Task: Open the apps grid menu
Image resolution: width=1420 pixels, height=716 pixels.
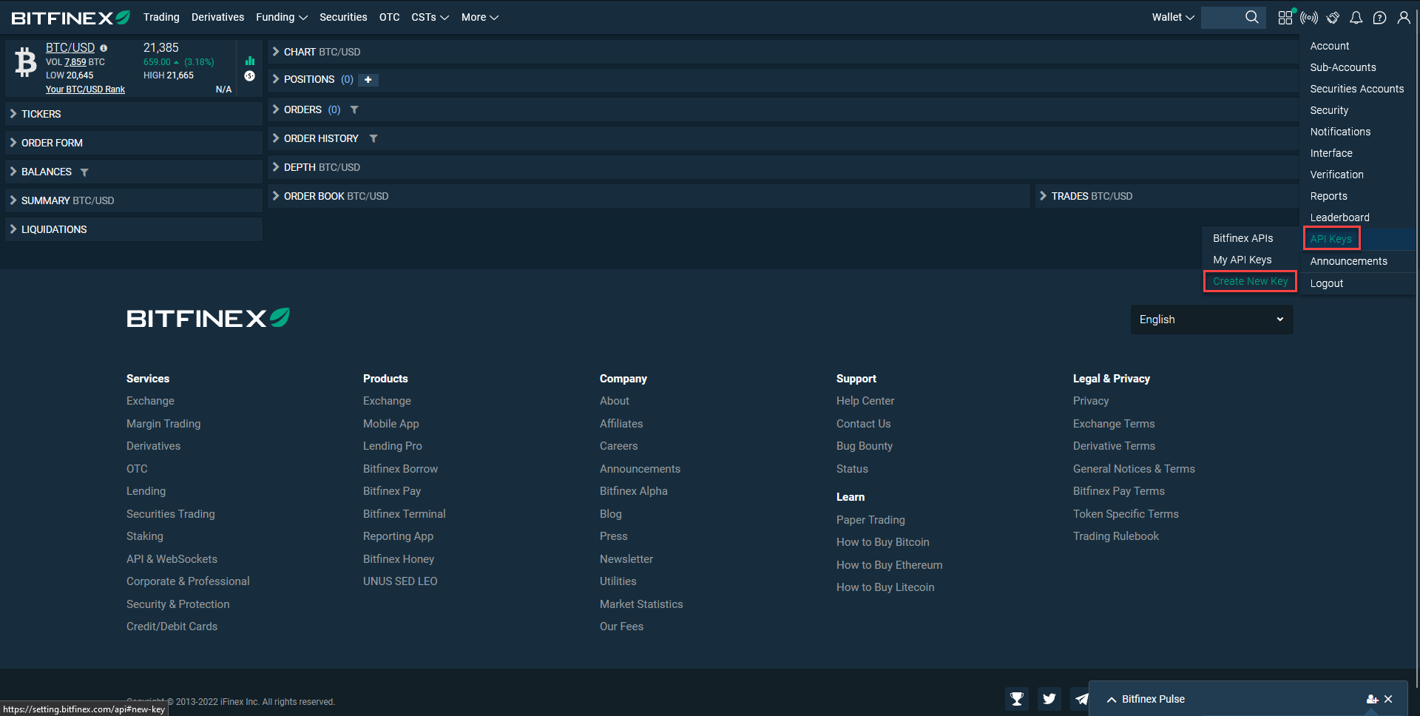Action: [x=1285, y=17]
